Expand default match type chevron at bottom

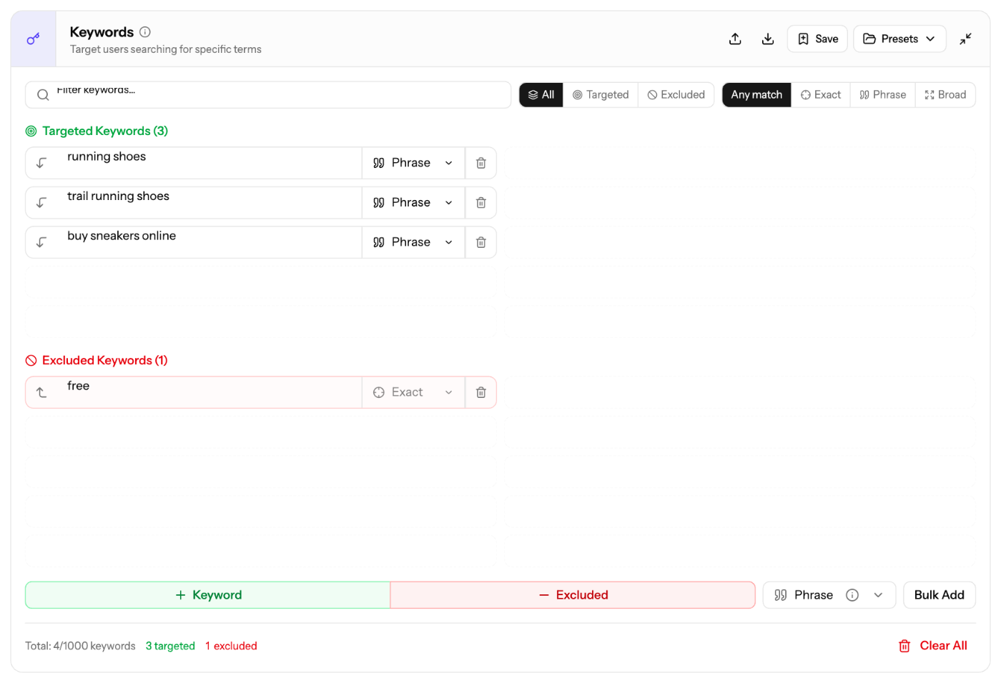(x=878, y=595)
